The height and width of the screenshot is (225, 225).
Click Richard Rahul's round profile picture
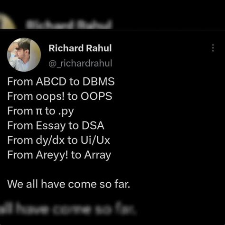coord(24,55)
